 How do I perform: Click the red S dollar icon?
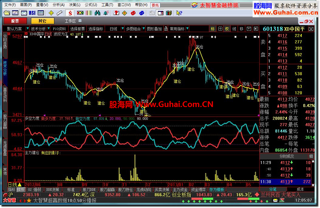click(x=70, y=13)
